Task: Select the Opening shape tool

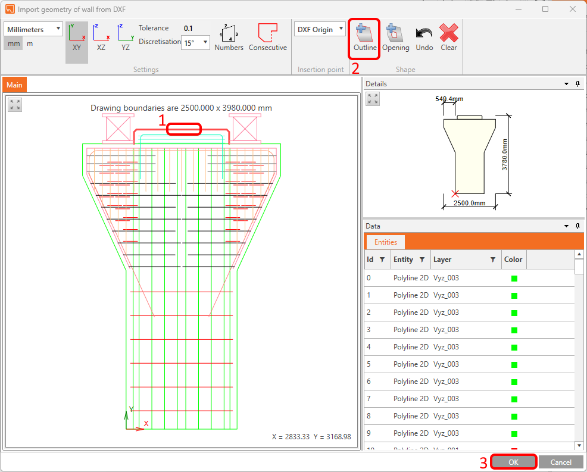Action: (395, 38)
